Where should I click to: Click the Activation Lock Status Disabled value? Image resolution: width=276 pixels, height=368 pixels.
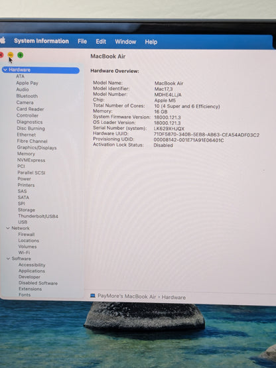163,145
